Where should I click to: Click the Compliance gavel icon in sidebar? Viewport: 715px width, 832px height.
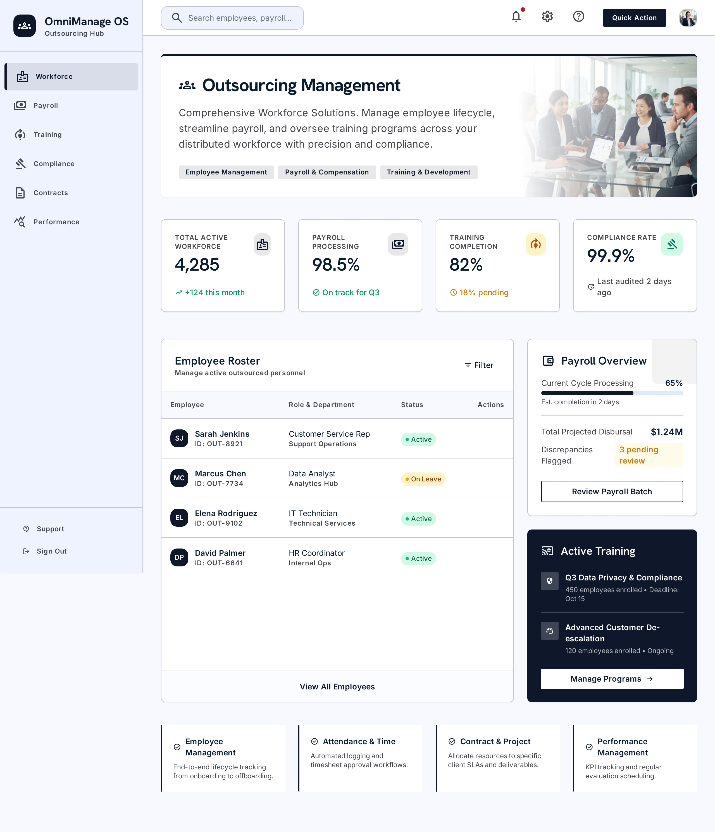tap(20, 164)
